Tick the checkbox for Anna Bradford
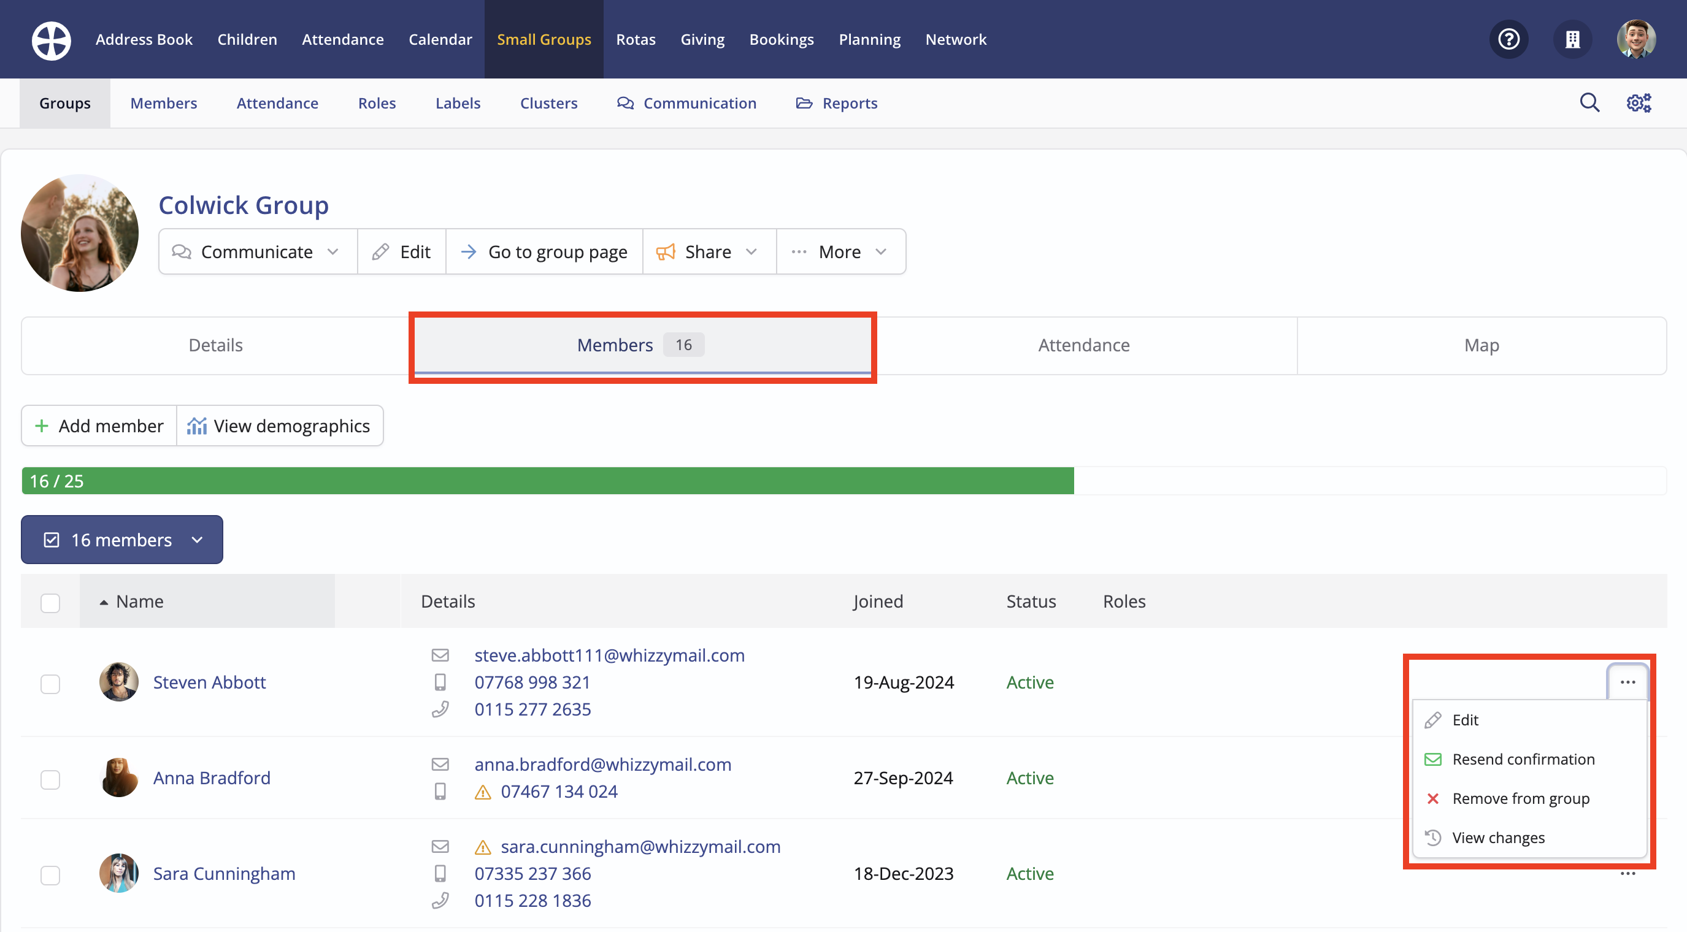This screenshot has height=932, width=1687. [50, 779]
